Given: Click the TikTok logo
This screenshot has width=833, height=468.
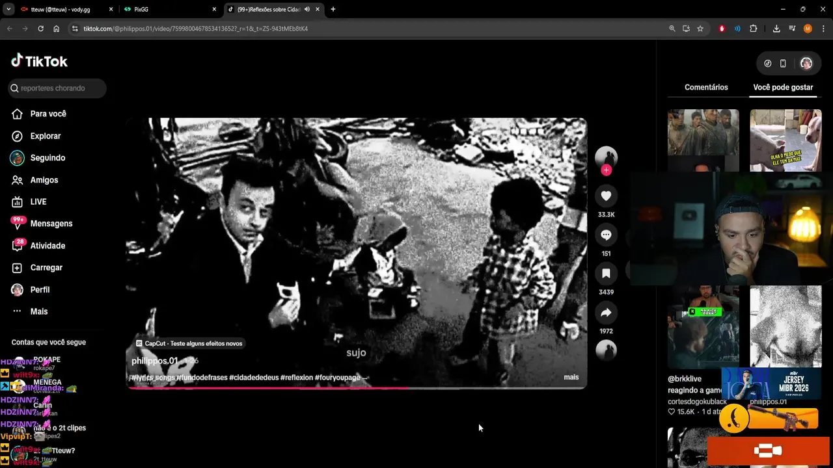Looking at the screenshot, I should (x=39, y=61).
